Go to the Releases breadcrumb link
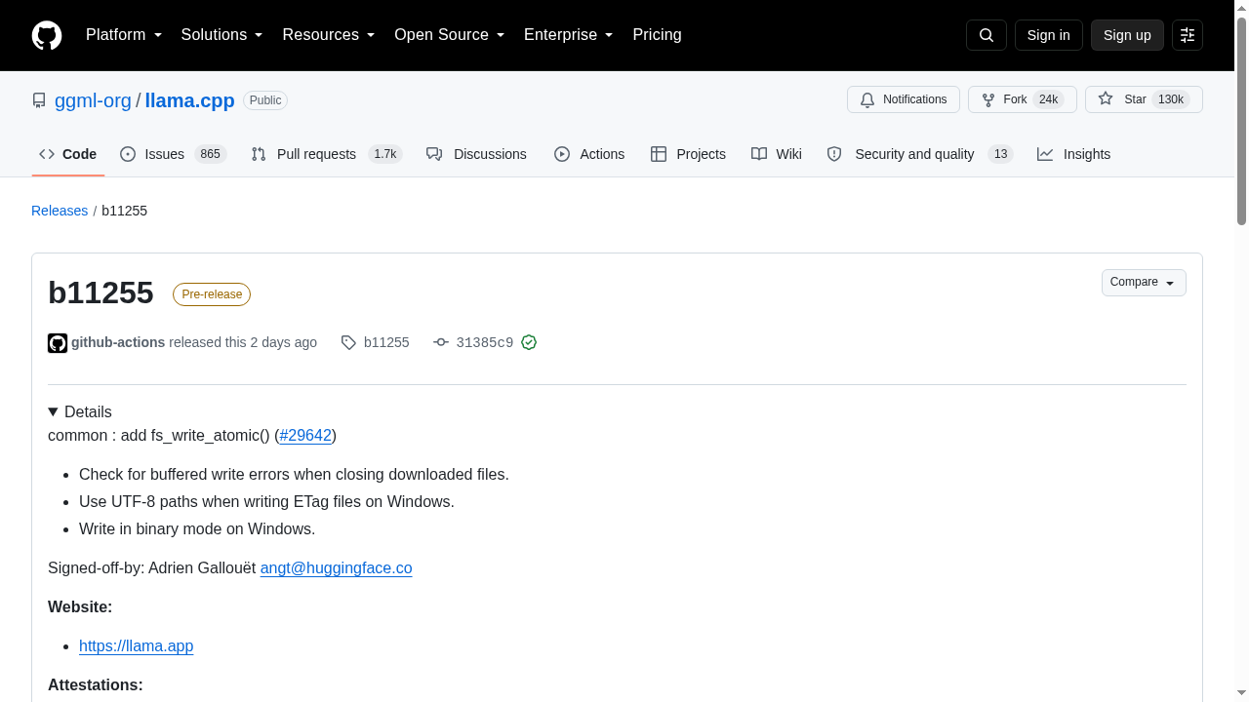 (60, 211)
